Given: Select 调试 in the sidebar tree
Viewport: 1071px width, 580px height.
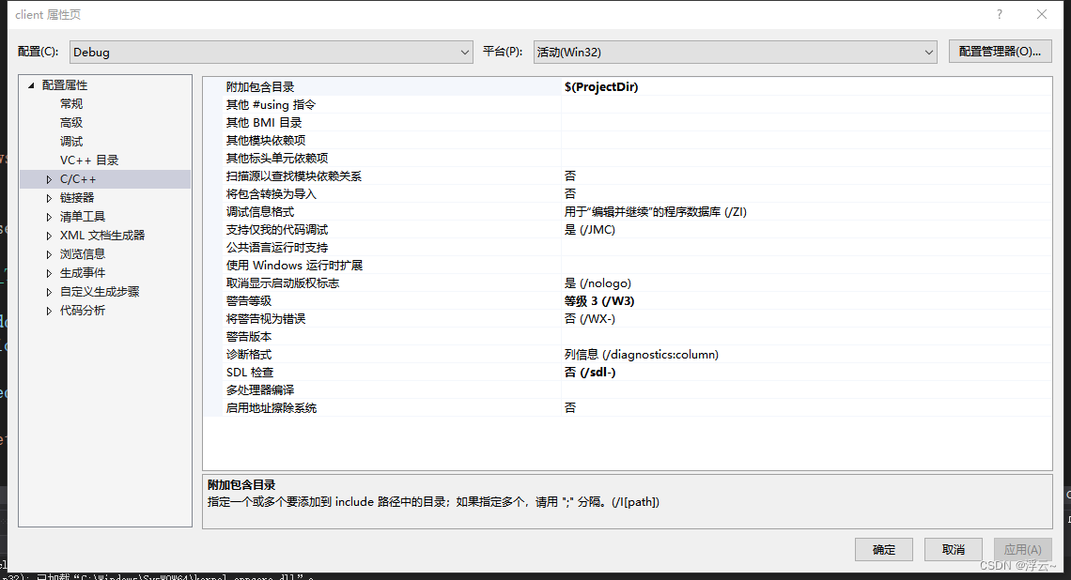Looking at the screenshot, I should click(x=70, y=141).
